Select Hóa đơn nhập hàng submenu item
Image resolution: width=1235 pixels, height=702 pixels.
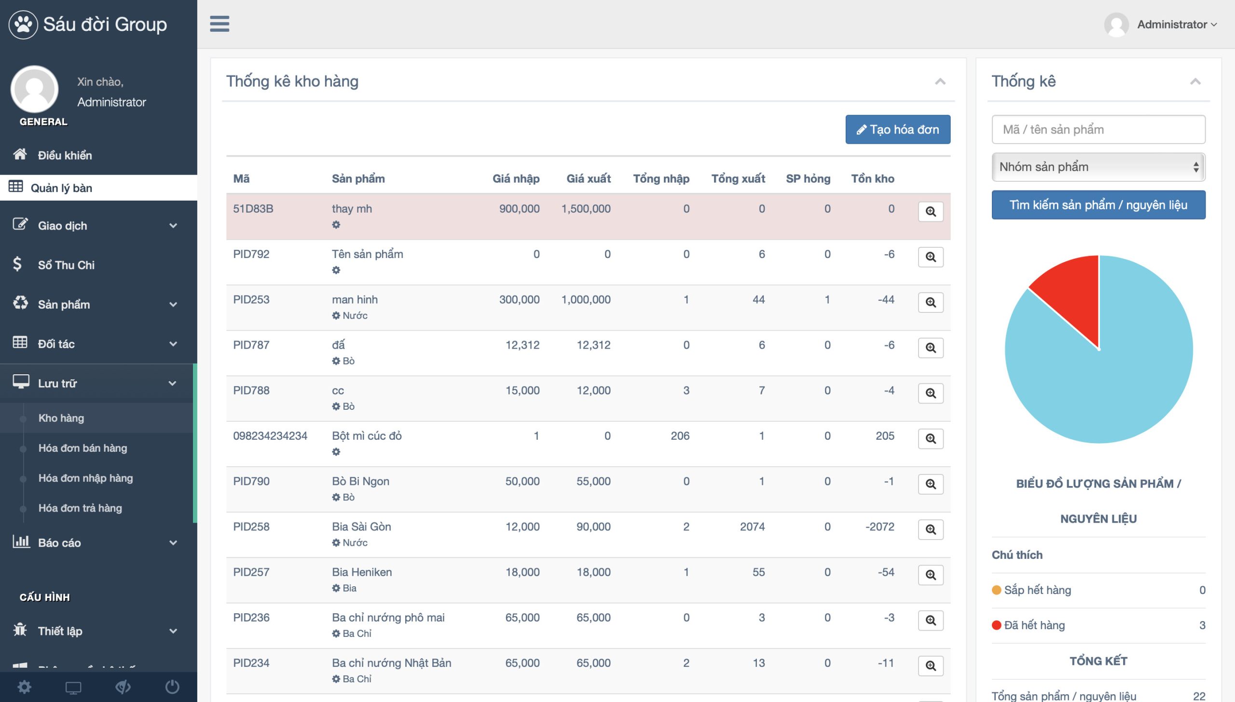pyautogui.click(x=86, y=478)
